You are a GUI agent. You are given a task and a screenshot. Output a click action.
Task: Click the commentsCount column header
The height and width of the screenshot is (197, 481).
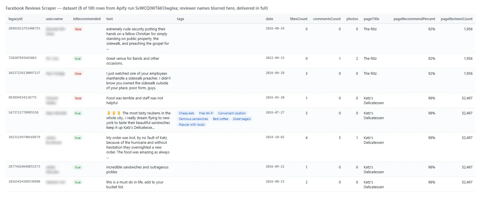pos(327,19)
